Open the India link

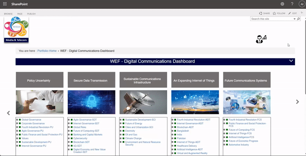click(179, 135)
